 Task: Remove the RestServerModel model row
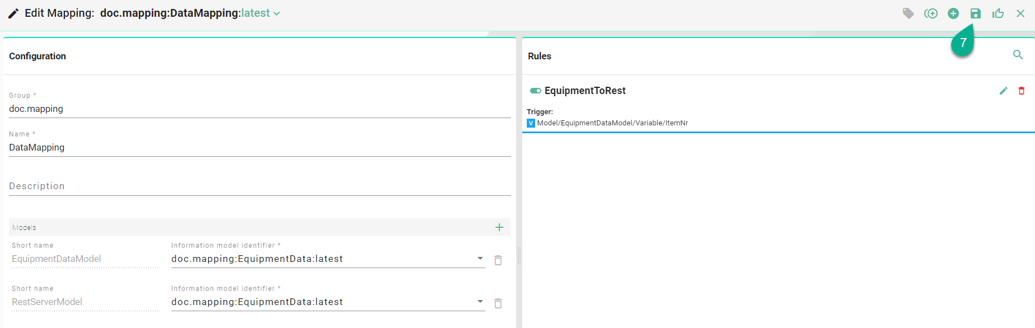point(498,303)
